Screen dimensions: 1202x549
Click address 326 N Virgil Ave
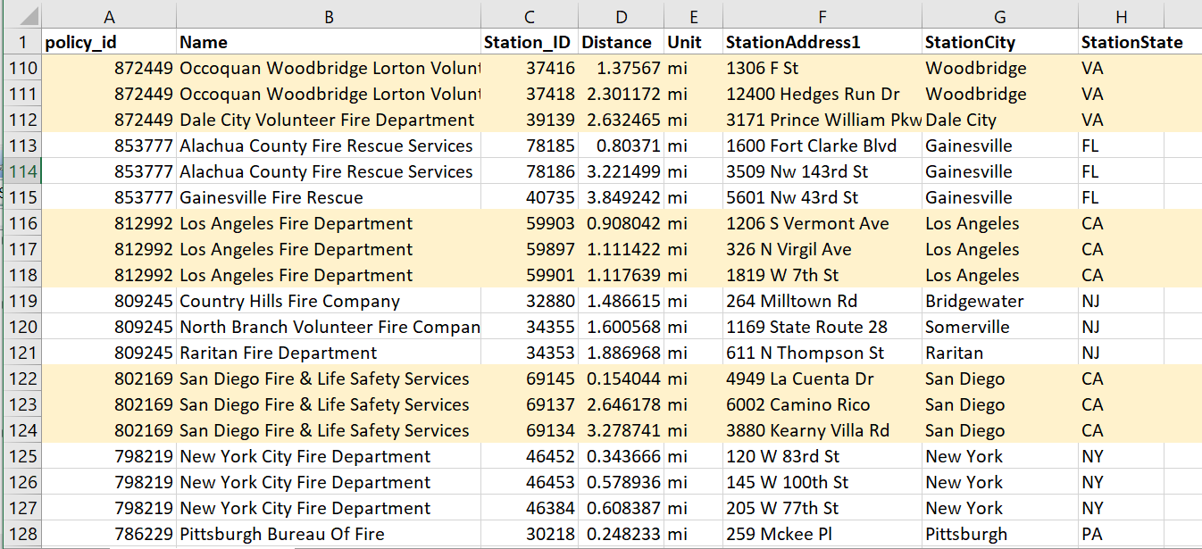[822, 249]
